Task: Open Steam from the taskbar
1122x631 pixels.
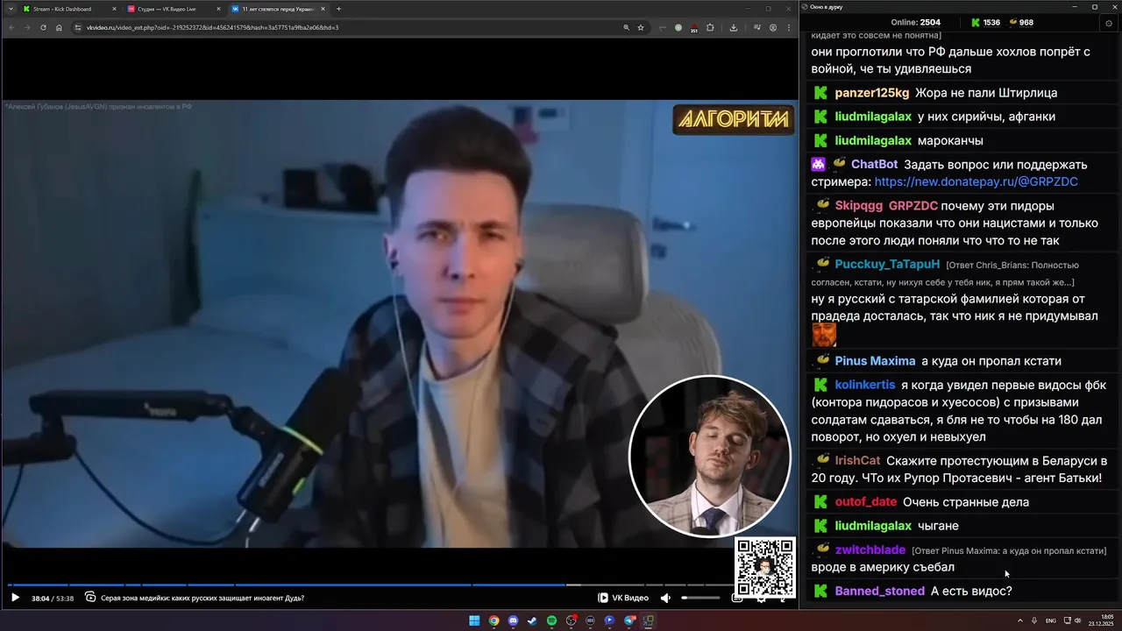Action: tap(532, 620)
